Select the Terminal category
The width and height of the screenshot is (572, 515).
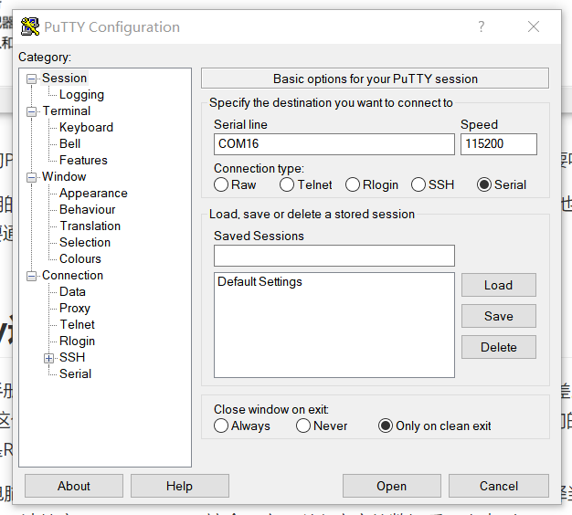(67, 110)
